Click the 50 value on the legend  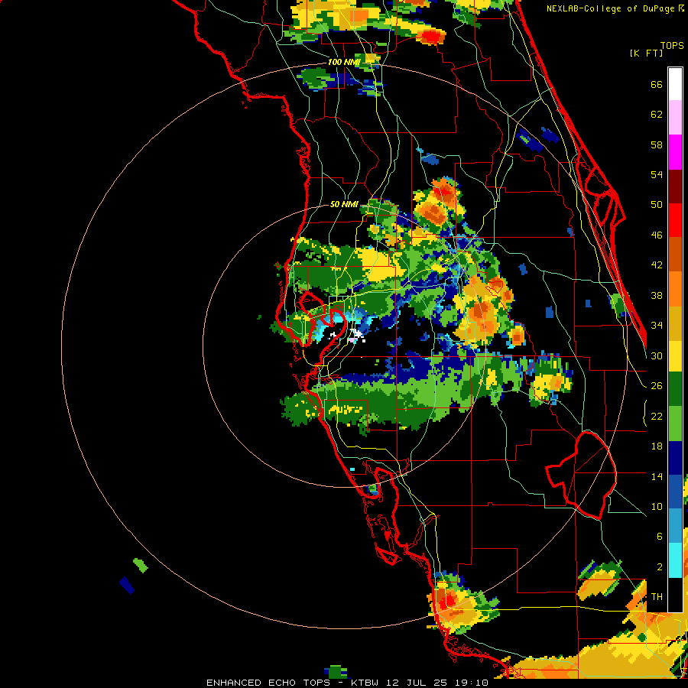click(657, 204)
